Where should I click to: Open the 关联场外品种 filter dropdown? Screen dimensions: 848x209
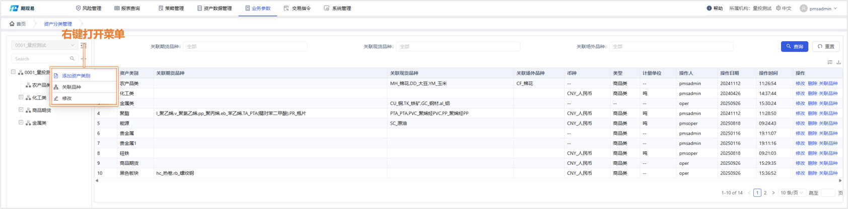tap(671, 47)
